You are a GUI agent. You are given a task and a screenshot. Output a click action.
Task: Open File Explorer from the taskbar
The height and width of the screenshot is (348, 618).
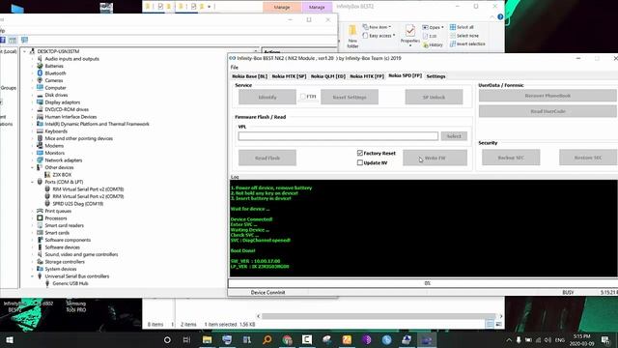coord(207,339)
